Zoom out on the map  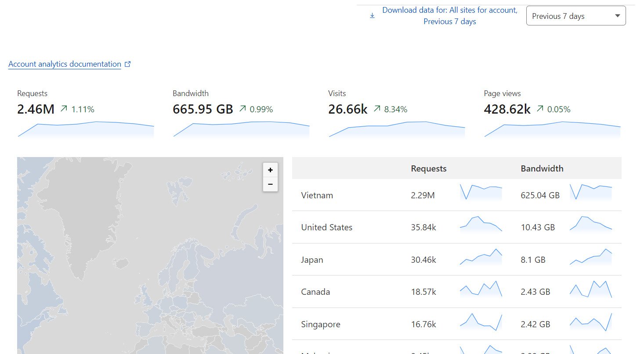coord(270,184)
